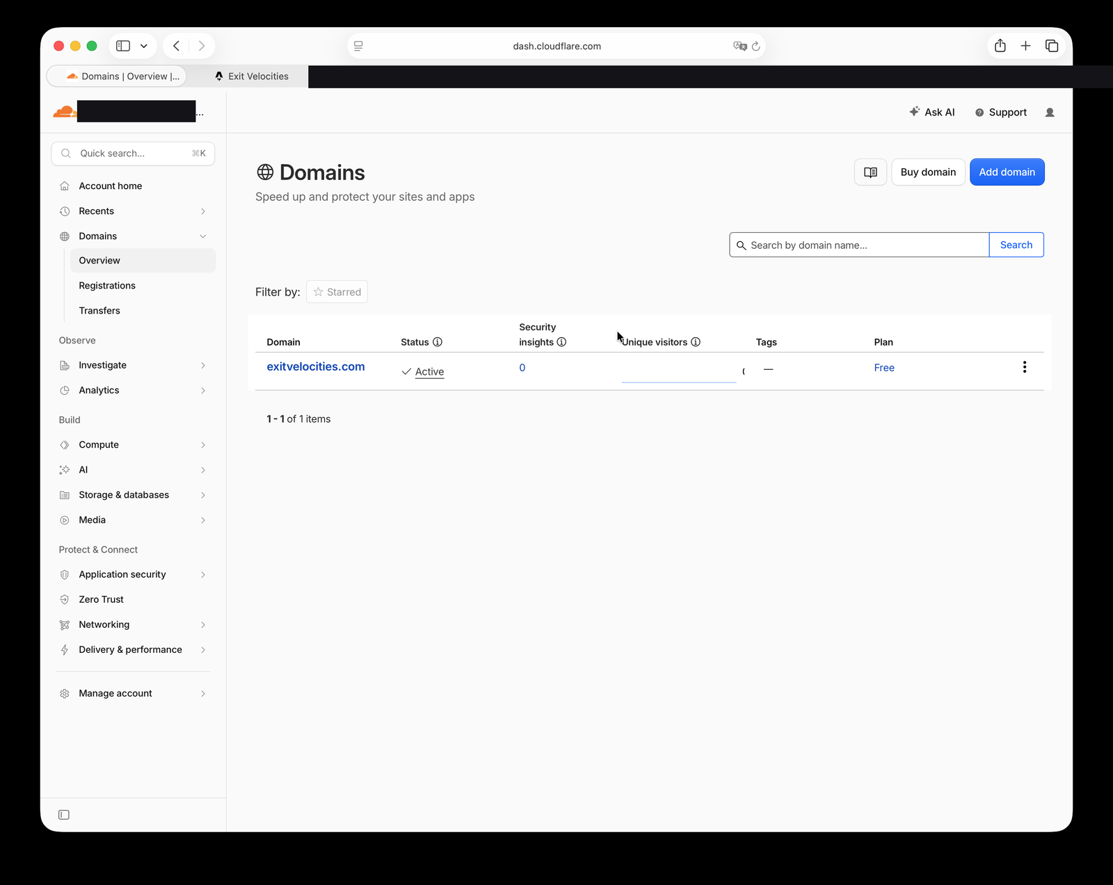The width and height of the screenshot is (1113, 885).
Task: Click the Search button
Action: click(1016, 245)
